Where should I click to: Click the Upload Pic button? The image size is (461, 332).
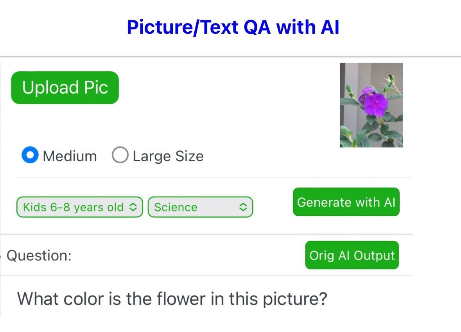[65, 88]
